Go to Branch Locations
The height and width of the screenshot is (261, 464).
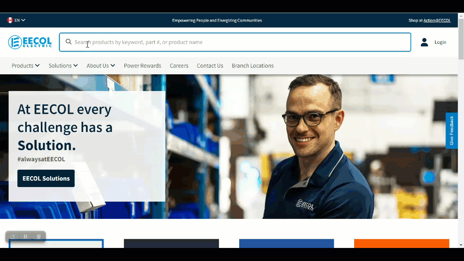[x=253, y=66]
